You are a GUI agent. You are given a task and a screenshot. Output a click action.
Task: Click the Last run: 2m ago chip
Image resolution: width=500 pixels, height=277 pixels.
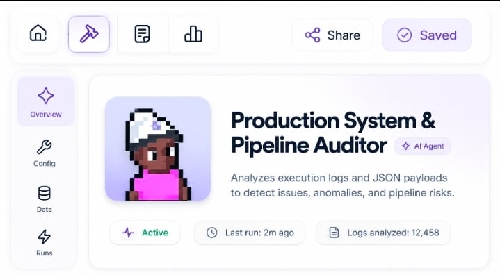250,233
